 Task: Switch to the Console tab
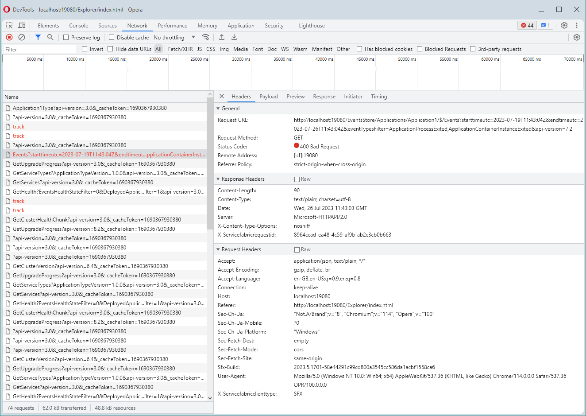(78, 25)
